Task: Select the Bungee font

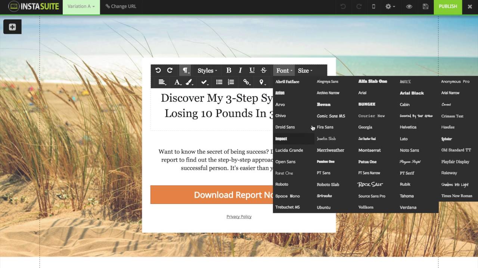Action: pos(367,104)
